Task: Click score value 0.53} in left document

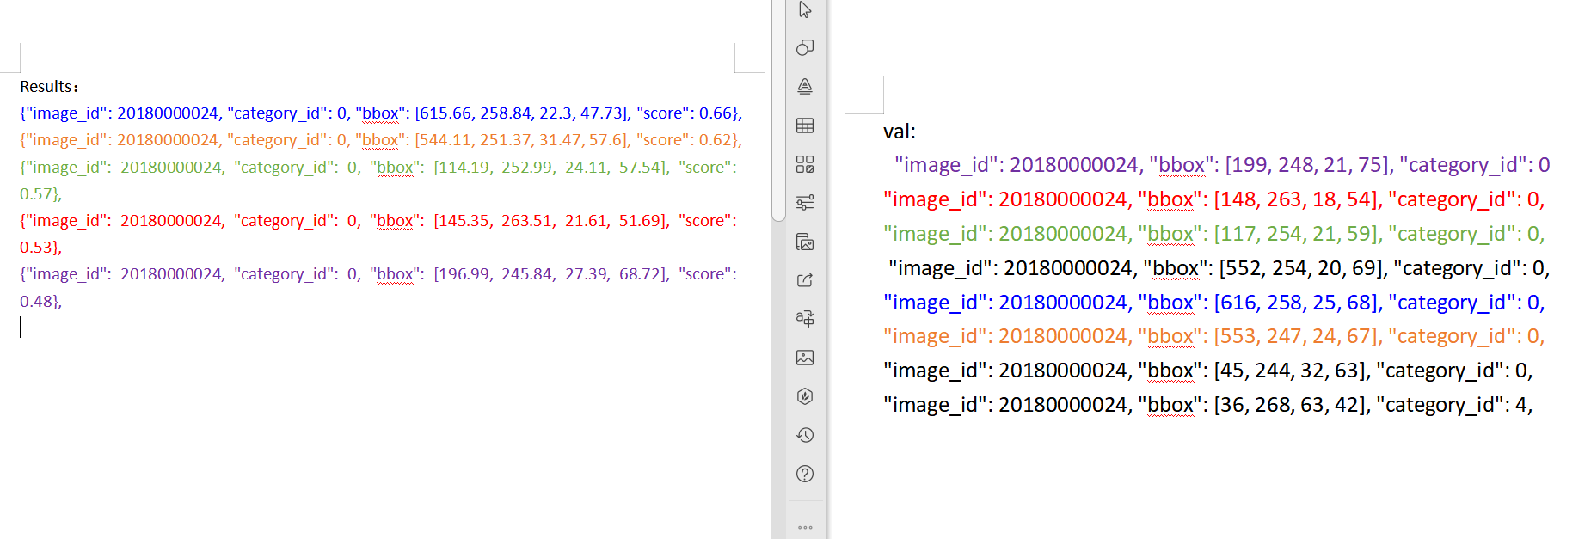Action: 40,248
